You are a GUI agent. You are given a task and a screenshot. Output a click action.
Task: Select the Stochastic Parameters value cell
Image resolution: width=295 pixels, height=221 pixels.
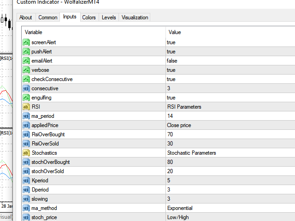pos(230,153)
